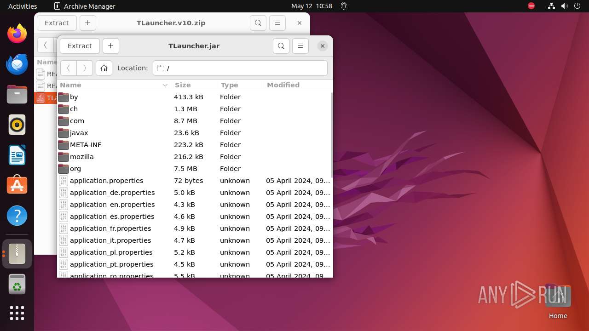Open Ubuntu Software from the dock
This screenshot has height=331, width=589.
(17, 185)
